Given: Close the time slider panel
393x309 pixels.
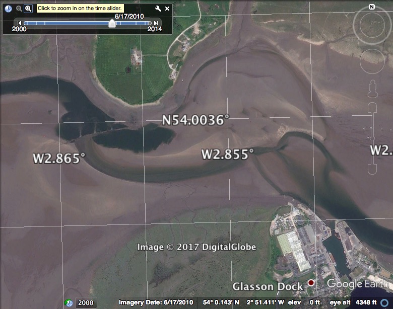Looking at the screenshot, I should pos(167,9).
